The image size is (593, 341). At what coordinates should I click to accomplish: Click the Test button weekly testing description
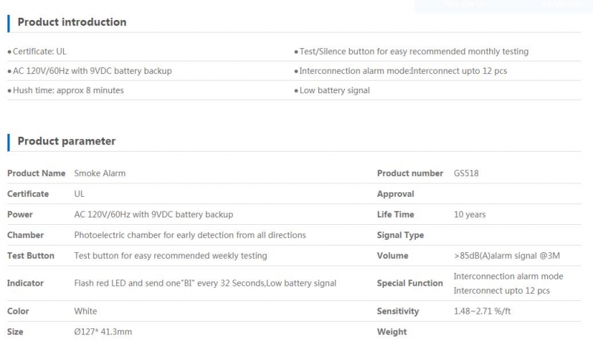[170, 256]
